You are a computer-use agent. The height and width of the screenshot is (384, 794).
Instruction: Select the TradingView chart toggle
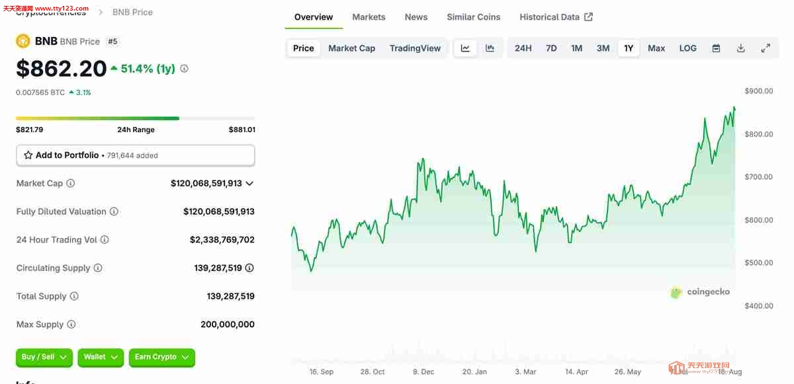click(415, 48)
